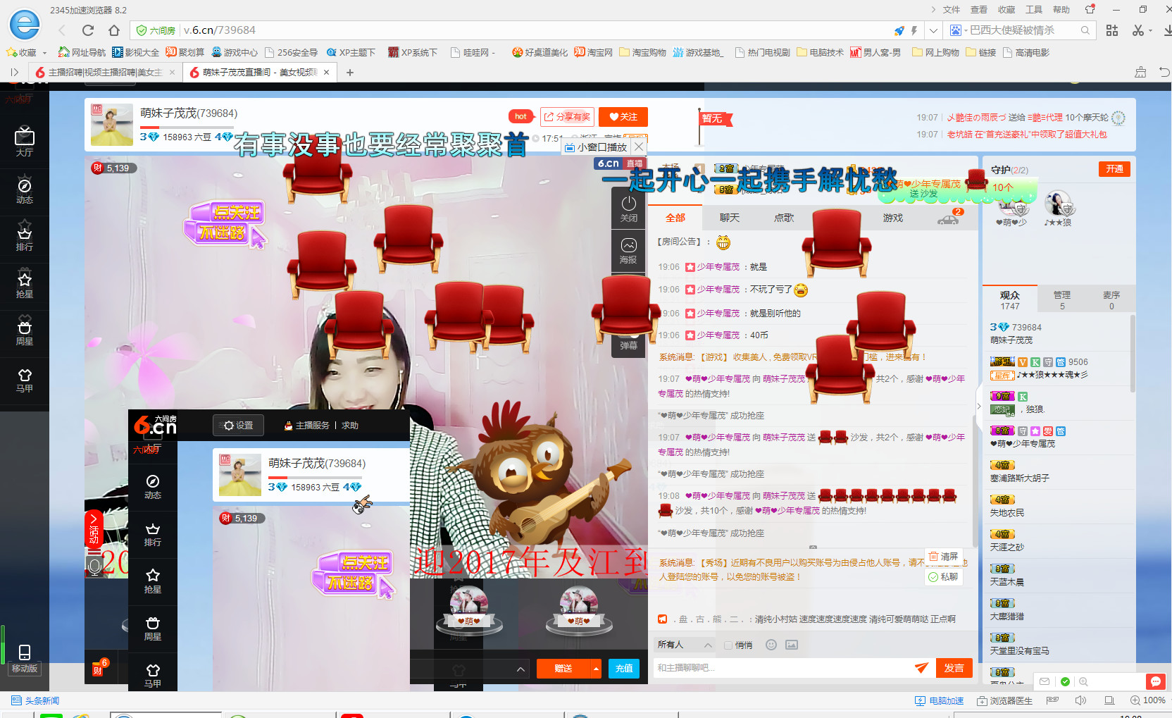This screenshot has width=1172, height=718.
Task: Expand the 收藏 favorites dropdown arrow
Action: (x=44, y=53)
